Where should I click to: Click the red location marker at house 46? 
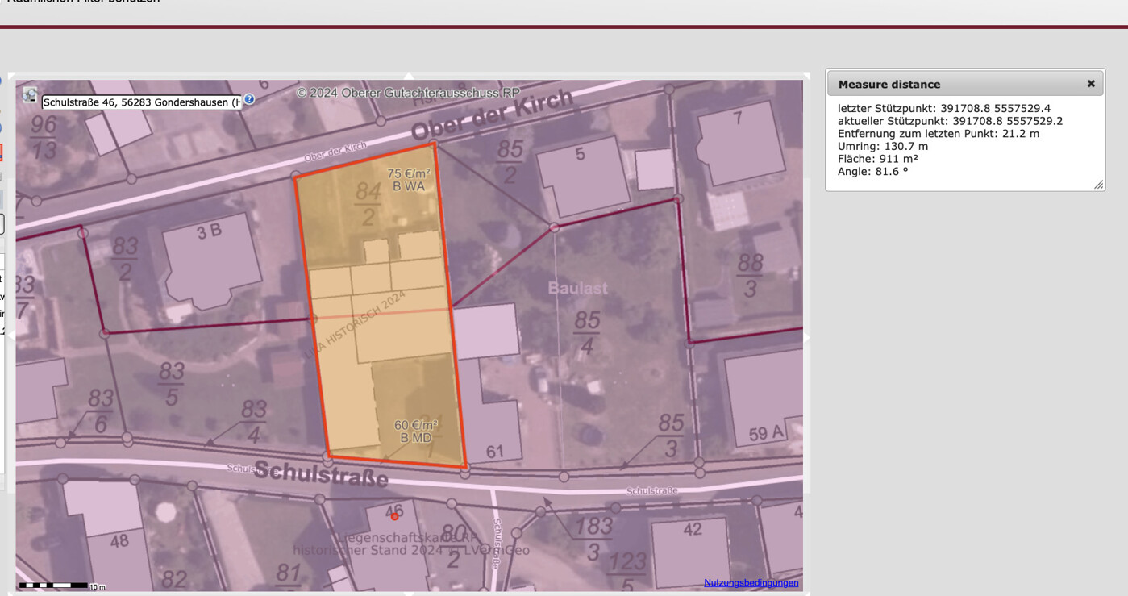394,516
